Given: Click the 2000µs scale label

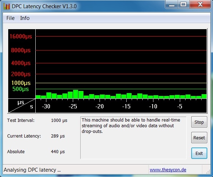Looking at the screenshot, I should pos(21,74).
